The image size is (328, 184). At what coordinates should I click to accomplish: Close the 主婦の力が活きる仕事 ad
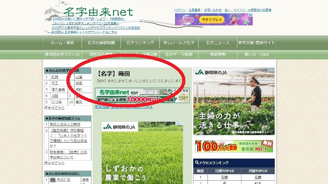click(273, 69)
